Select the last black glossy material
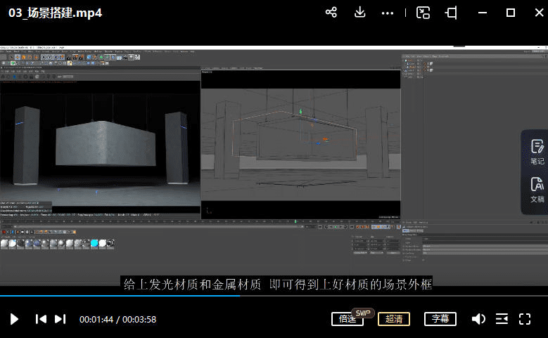 110,243
